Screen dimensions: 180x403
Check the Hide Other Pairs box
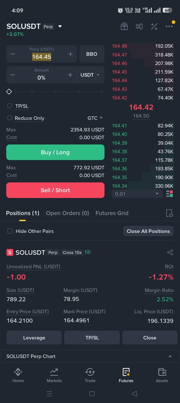point(10,231)
